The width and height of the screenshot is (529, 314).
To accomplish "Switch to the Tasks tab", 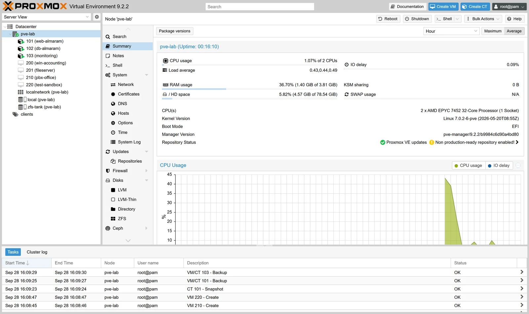I will (13, 252).
